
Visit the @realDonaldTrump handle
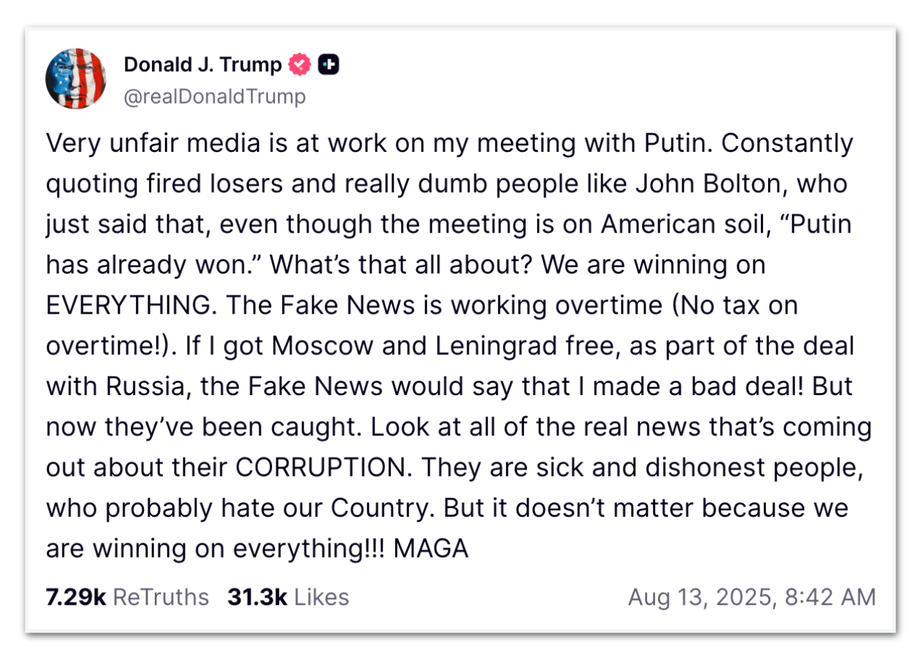[x=215, y=96]
